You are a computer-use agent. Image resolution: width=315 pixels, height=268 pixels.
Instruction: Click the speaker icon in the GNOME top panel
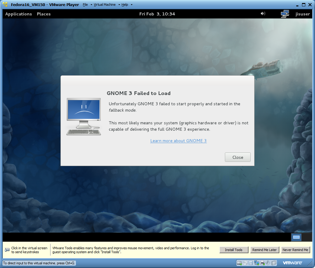click(x=263, y=14)
